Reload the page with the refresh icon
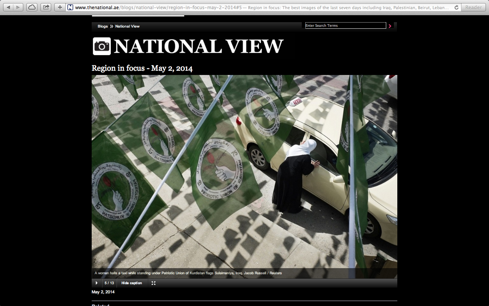The height and width of the screenshot is (306, 489). tap(456, 7)
